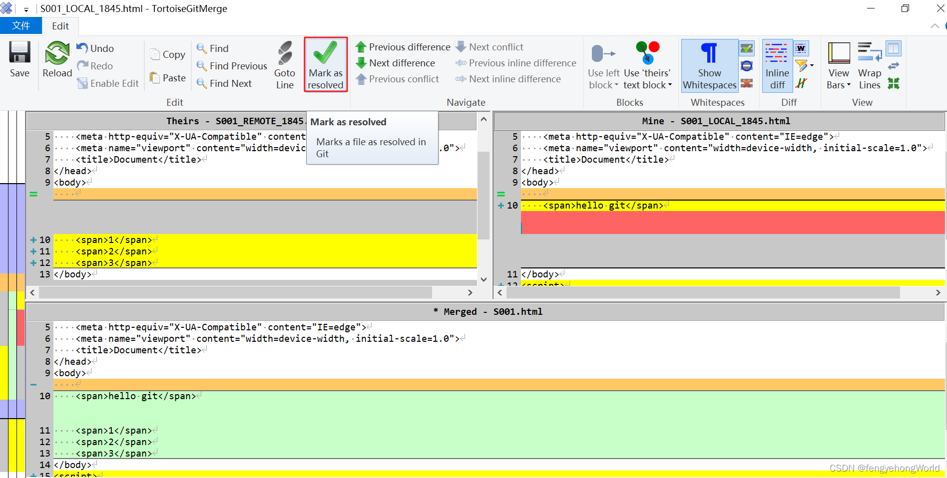This screenshot has width=947, height=478.
Task: Click the Redo button
Action: 95,66
